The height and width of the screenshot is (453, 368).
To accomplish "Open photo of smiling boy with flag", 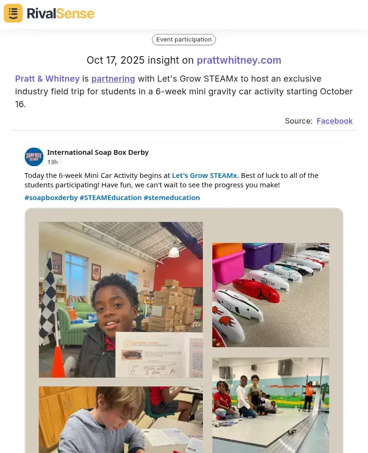I will (x=121, y=300).
